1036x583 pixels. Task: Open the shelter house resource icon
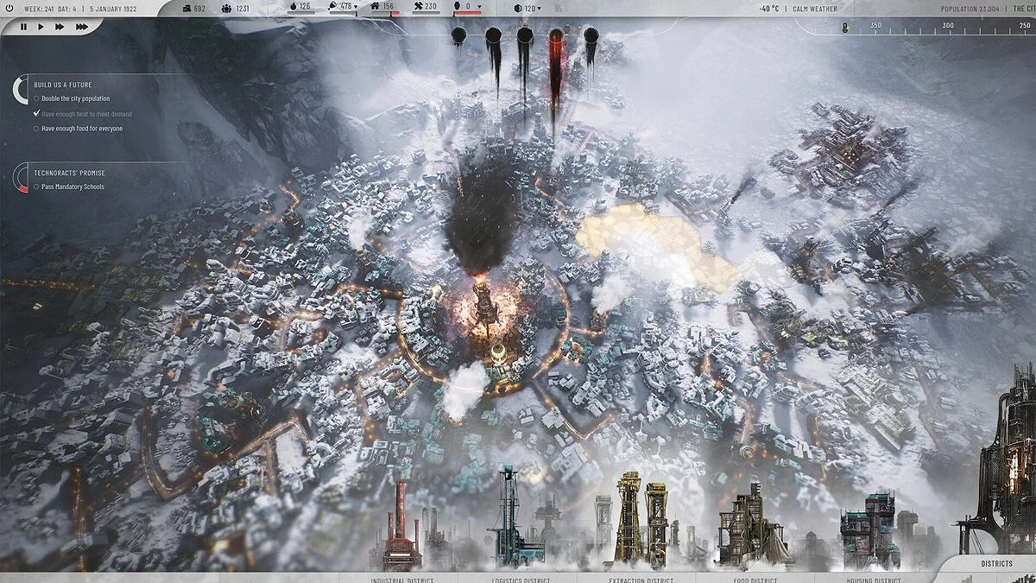point(376,7)
